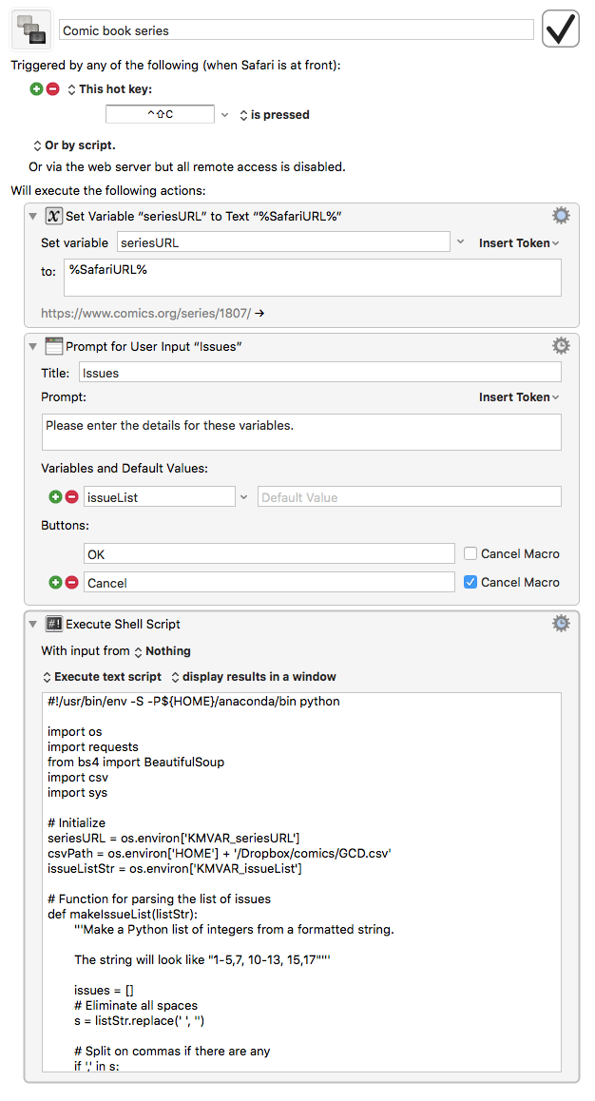Collapse the Execute Shell Script action

coord(35,624)
